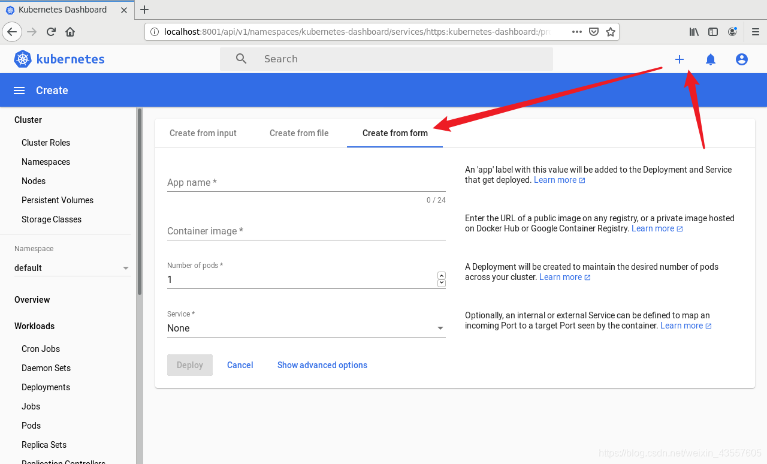Toggle the browser sidebar icon
Screen dimensions: 767x464
point(713,32)
